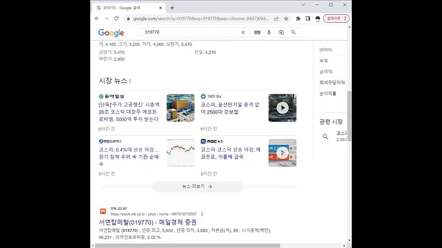This screenshot has width=442, height=248.
Task: Close the 019770 Google search tab
Action: pos(161,8)
